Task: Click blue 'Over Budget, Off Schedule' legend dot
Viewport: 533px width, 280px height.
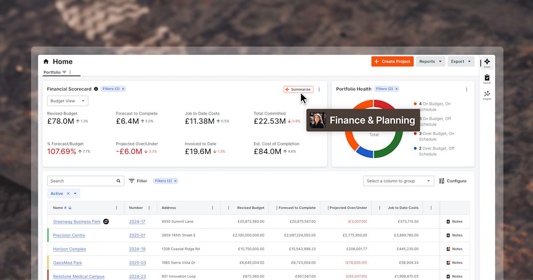Action: click(x=415, y=148)
